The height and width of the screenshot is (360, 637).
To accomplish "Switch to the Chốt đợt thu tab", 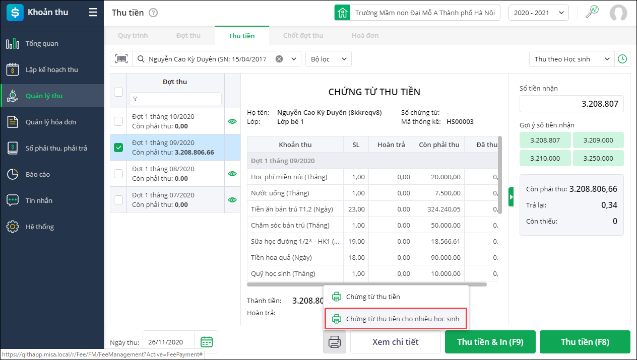I will (x=303, y=36).
